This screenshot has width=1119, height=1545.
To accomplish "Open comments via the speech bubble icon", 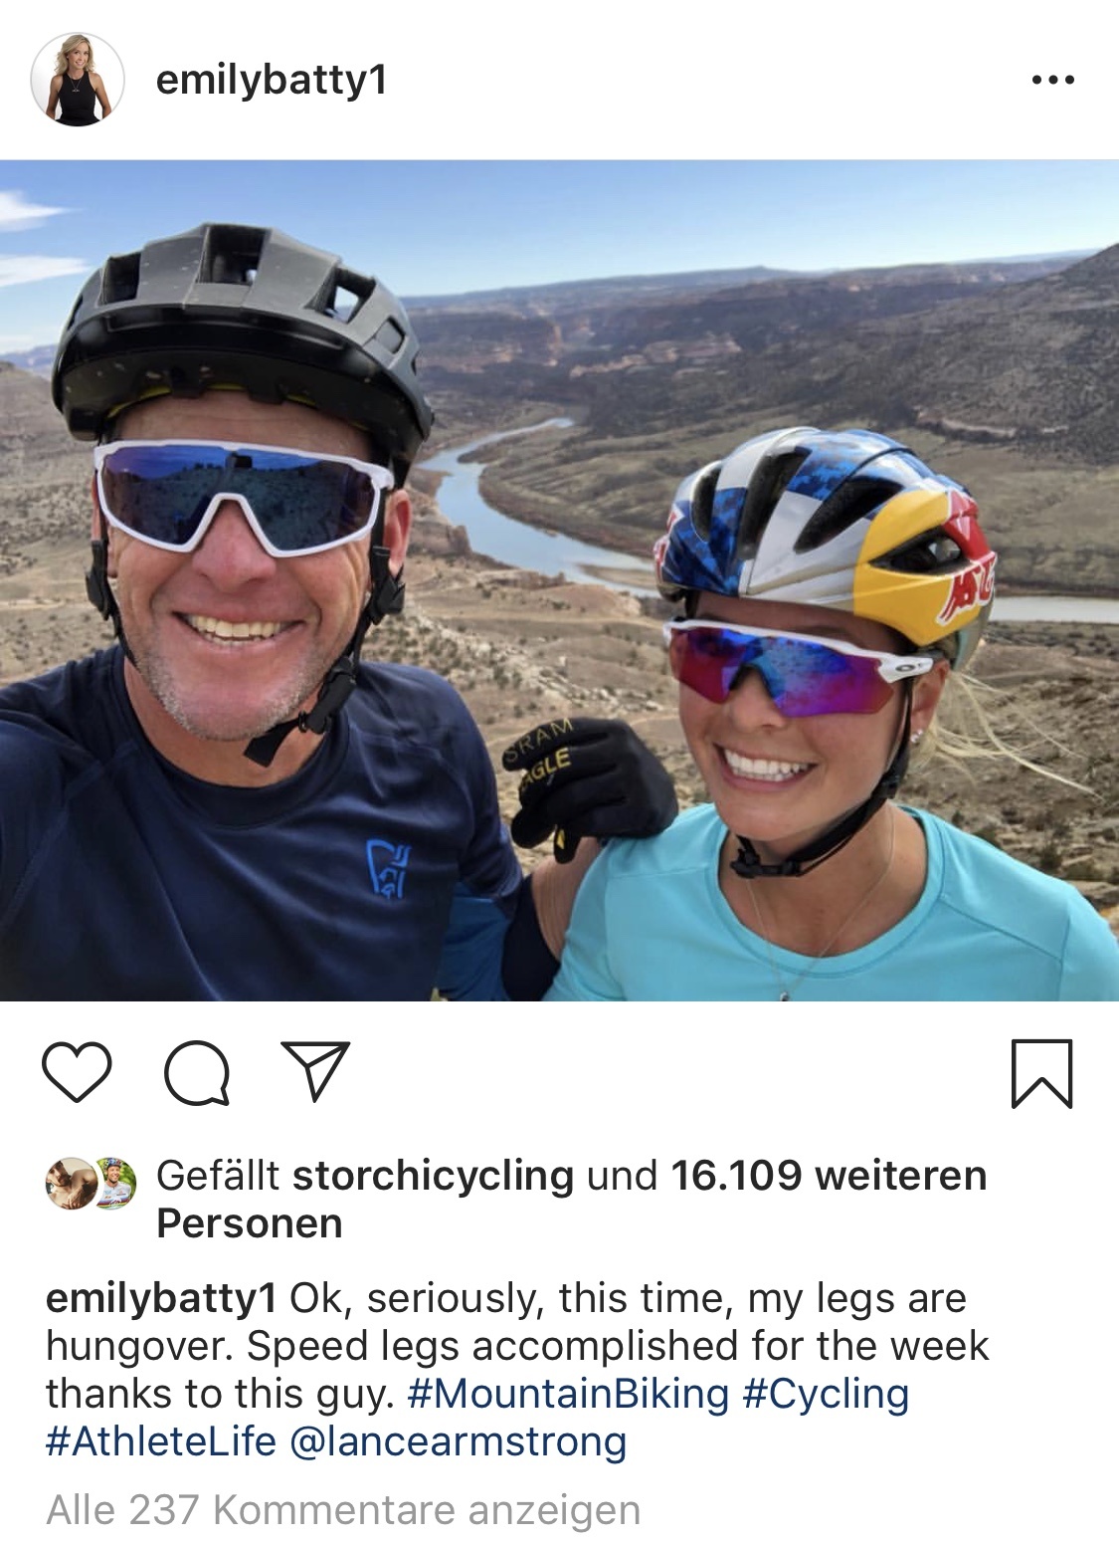I will coord(197,1072).
